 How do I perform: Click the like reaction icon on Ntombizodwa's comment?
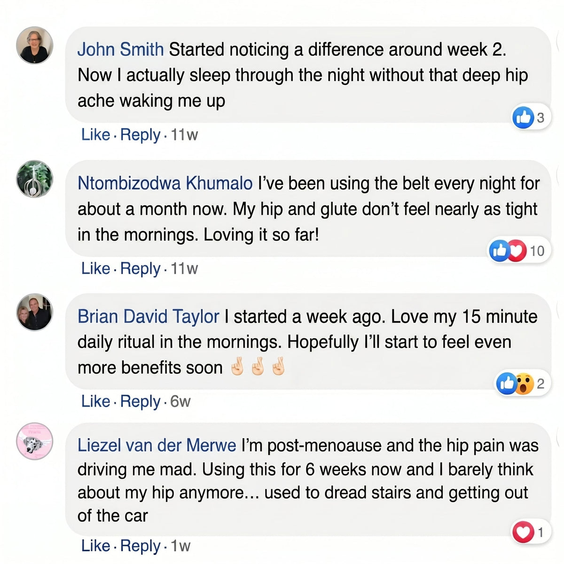tap(499, 251)
